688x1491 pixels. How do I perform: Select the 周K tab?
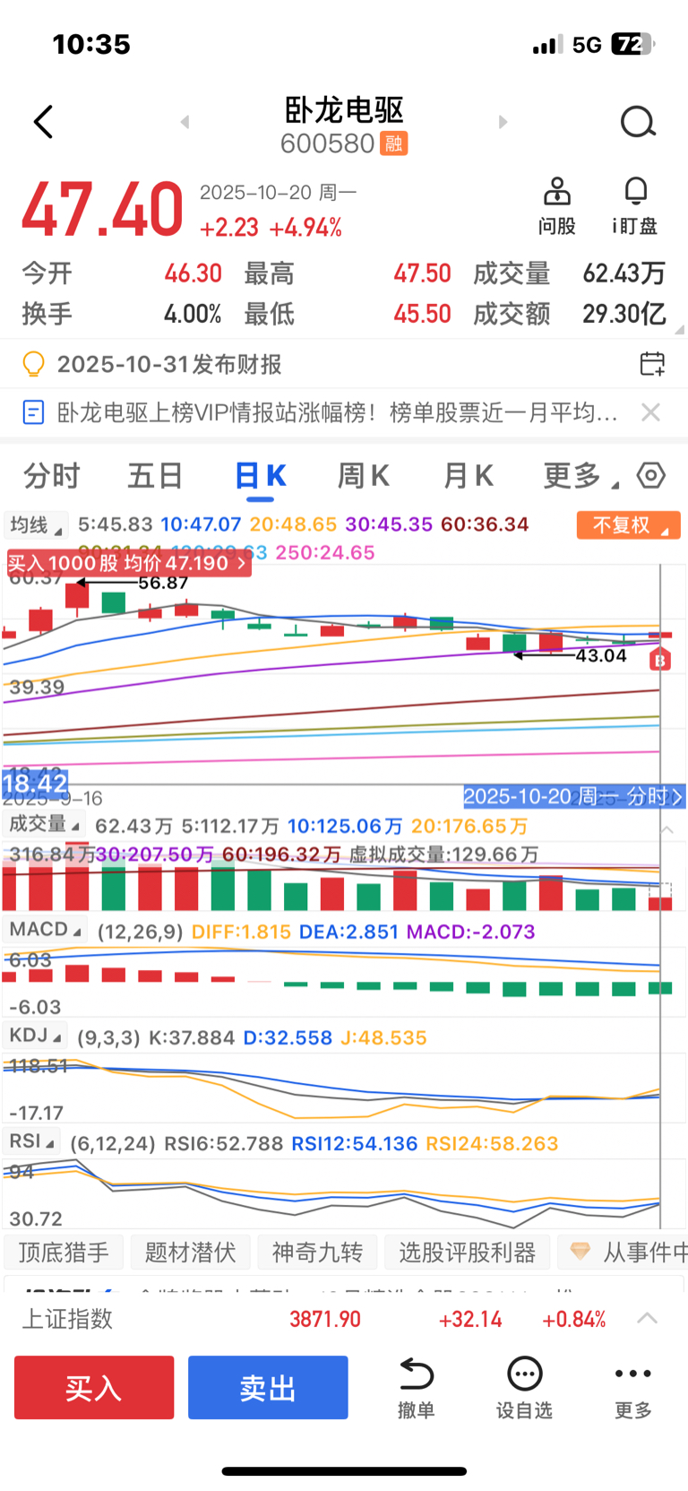[x=363, y=476]
